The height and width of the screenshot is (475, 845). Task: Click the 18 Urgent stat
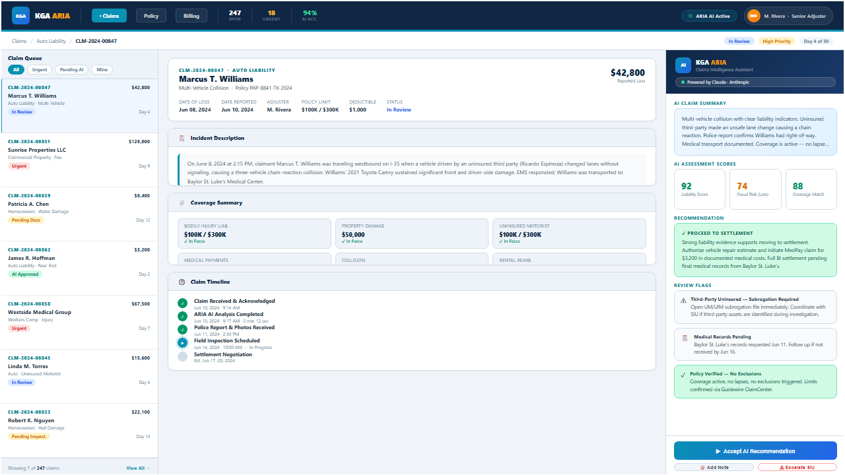coord(271,15)
